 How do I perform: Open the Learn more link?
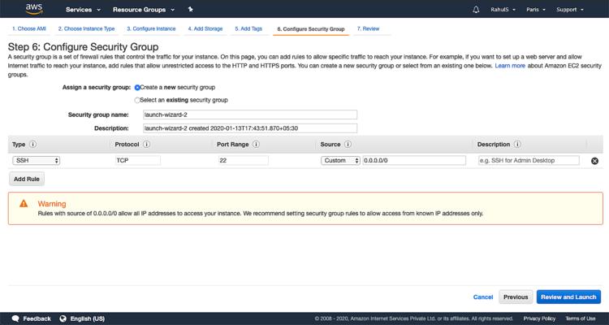point(510,65)
